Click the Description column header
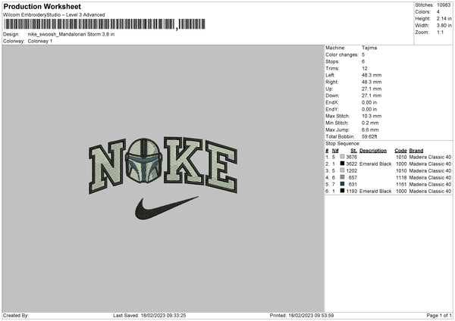This screenshot has height=321, width=455. [373, 151]
